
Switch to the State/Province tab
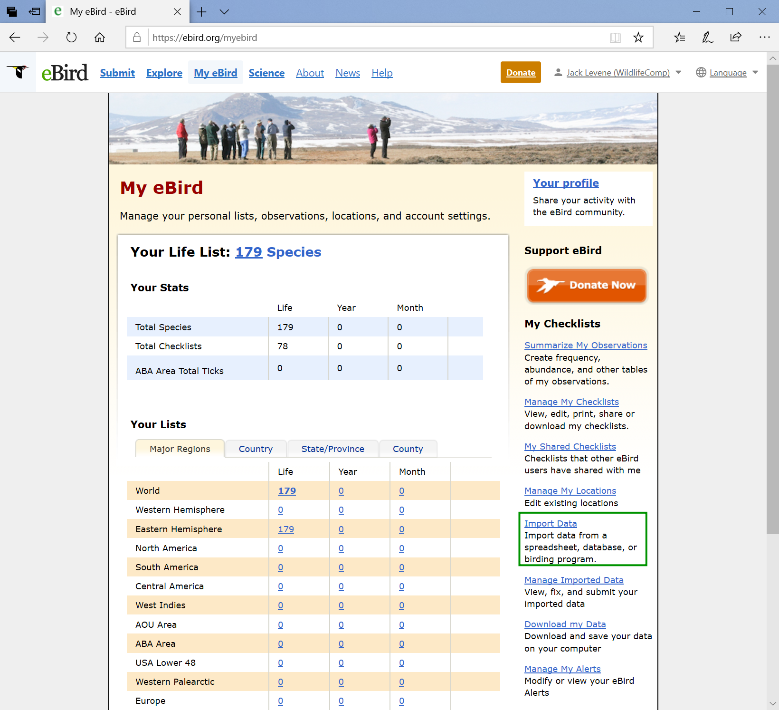point(332,449)
